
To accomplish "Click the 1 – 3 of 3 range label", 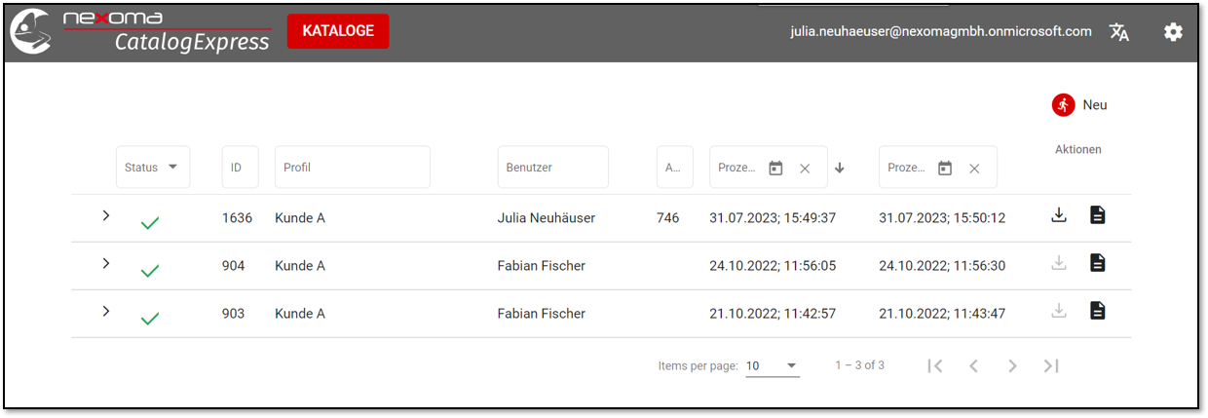I will (x=859, y=366).
